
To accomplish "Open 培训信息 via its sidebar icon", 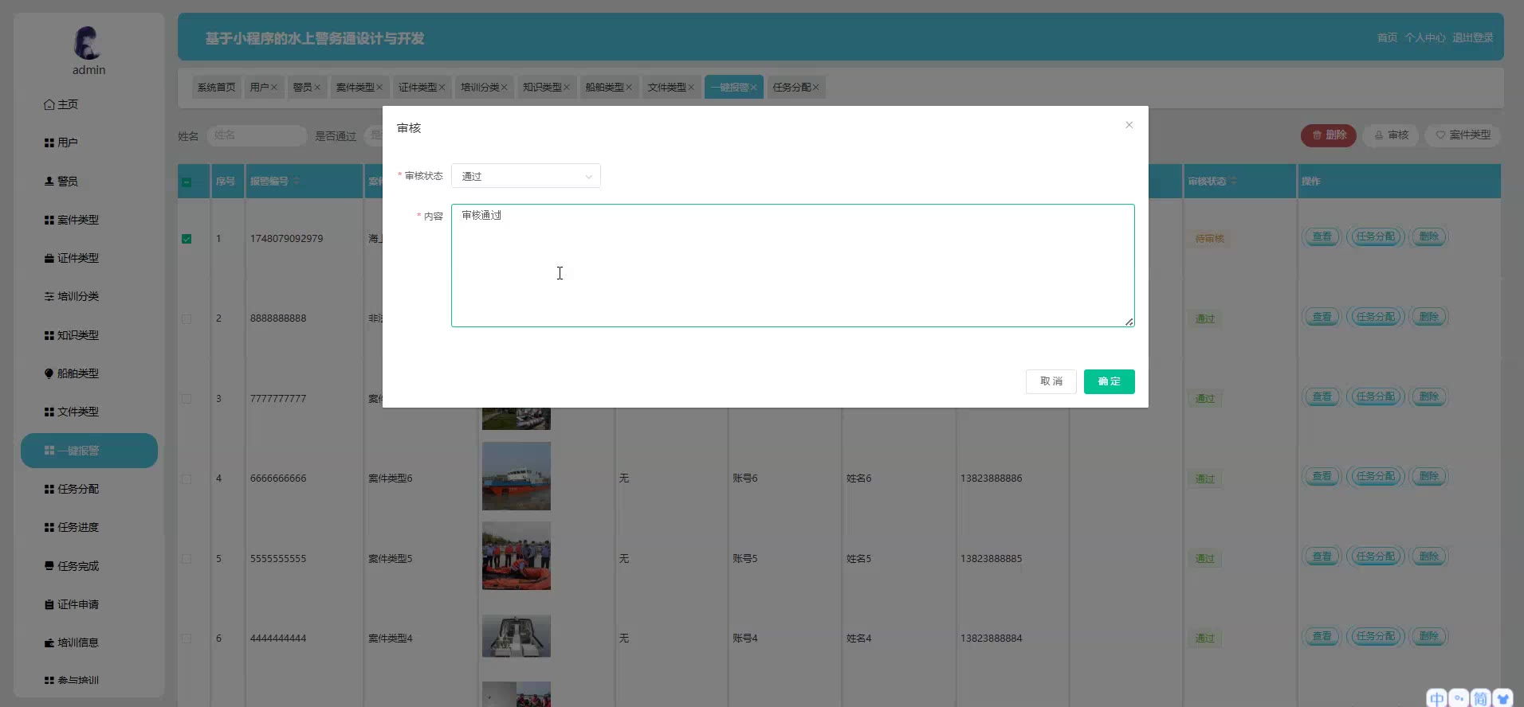I will click(x=49, y=643).
